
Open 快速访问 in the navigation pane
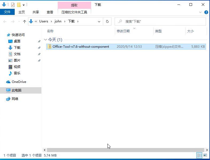[18, 35]
